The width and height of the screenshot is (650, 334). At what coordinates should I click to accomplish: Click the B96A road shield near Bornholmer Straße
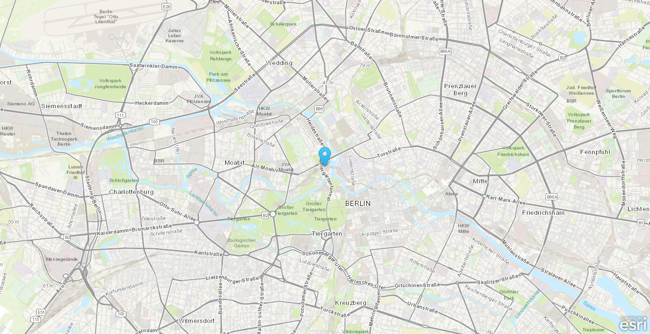[445, 51]
